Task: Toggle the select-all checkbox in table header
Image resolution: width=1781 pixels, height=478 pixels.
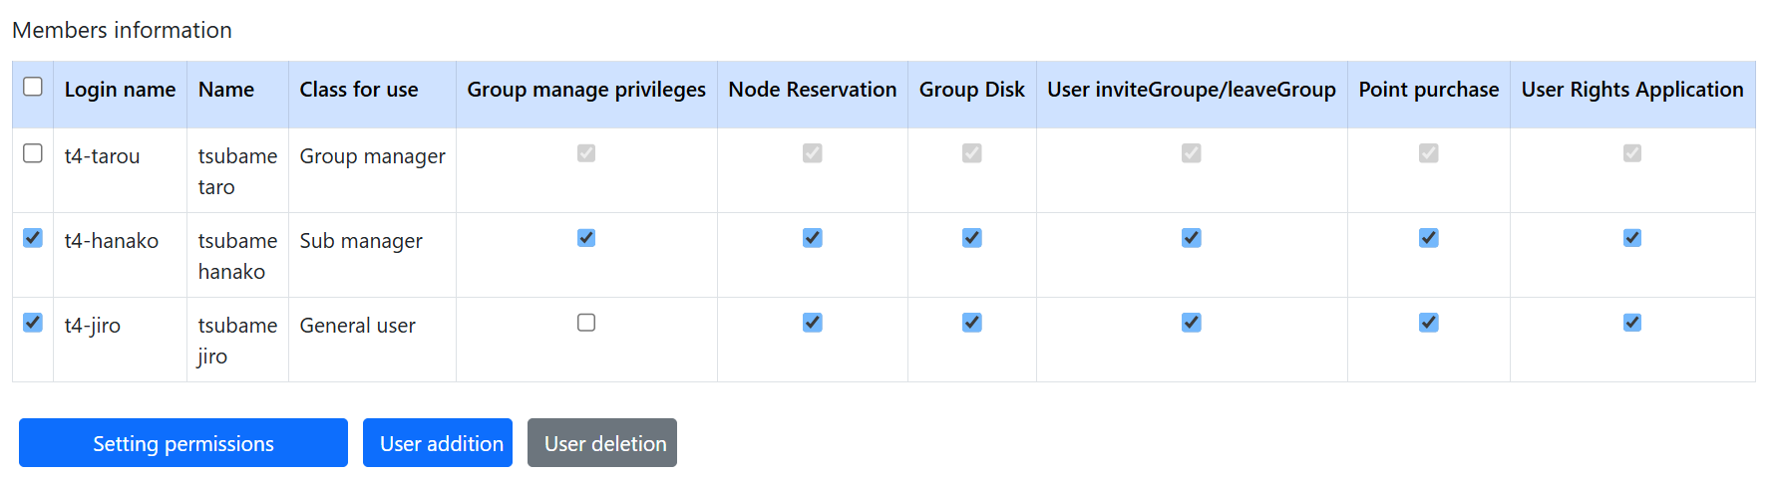Action: (33, 87)
